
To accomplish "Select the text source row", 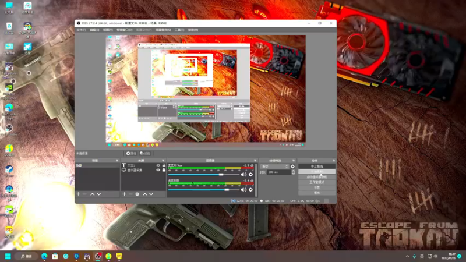I will click(x=143, y=165).
